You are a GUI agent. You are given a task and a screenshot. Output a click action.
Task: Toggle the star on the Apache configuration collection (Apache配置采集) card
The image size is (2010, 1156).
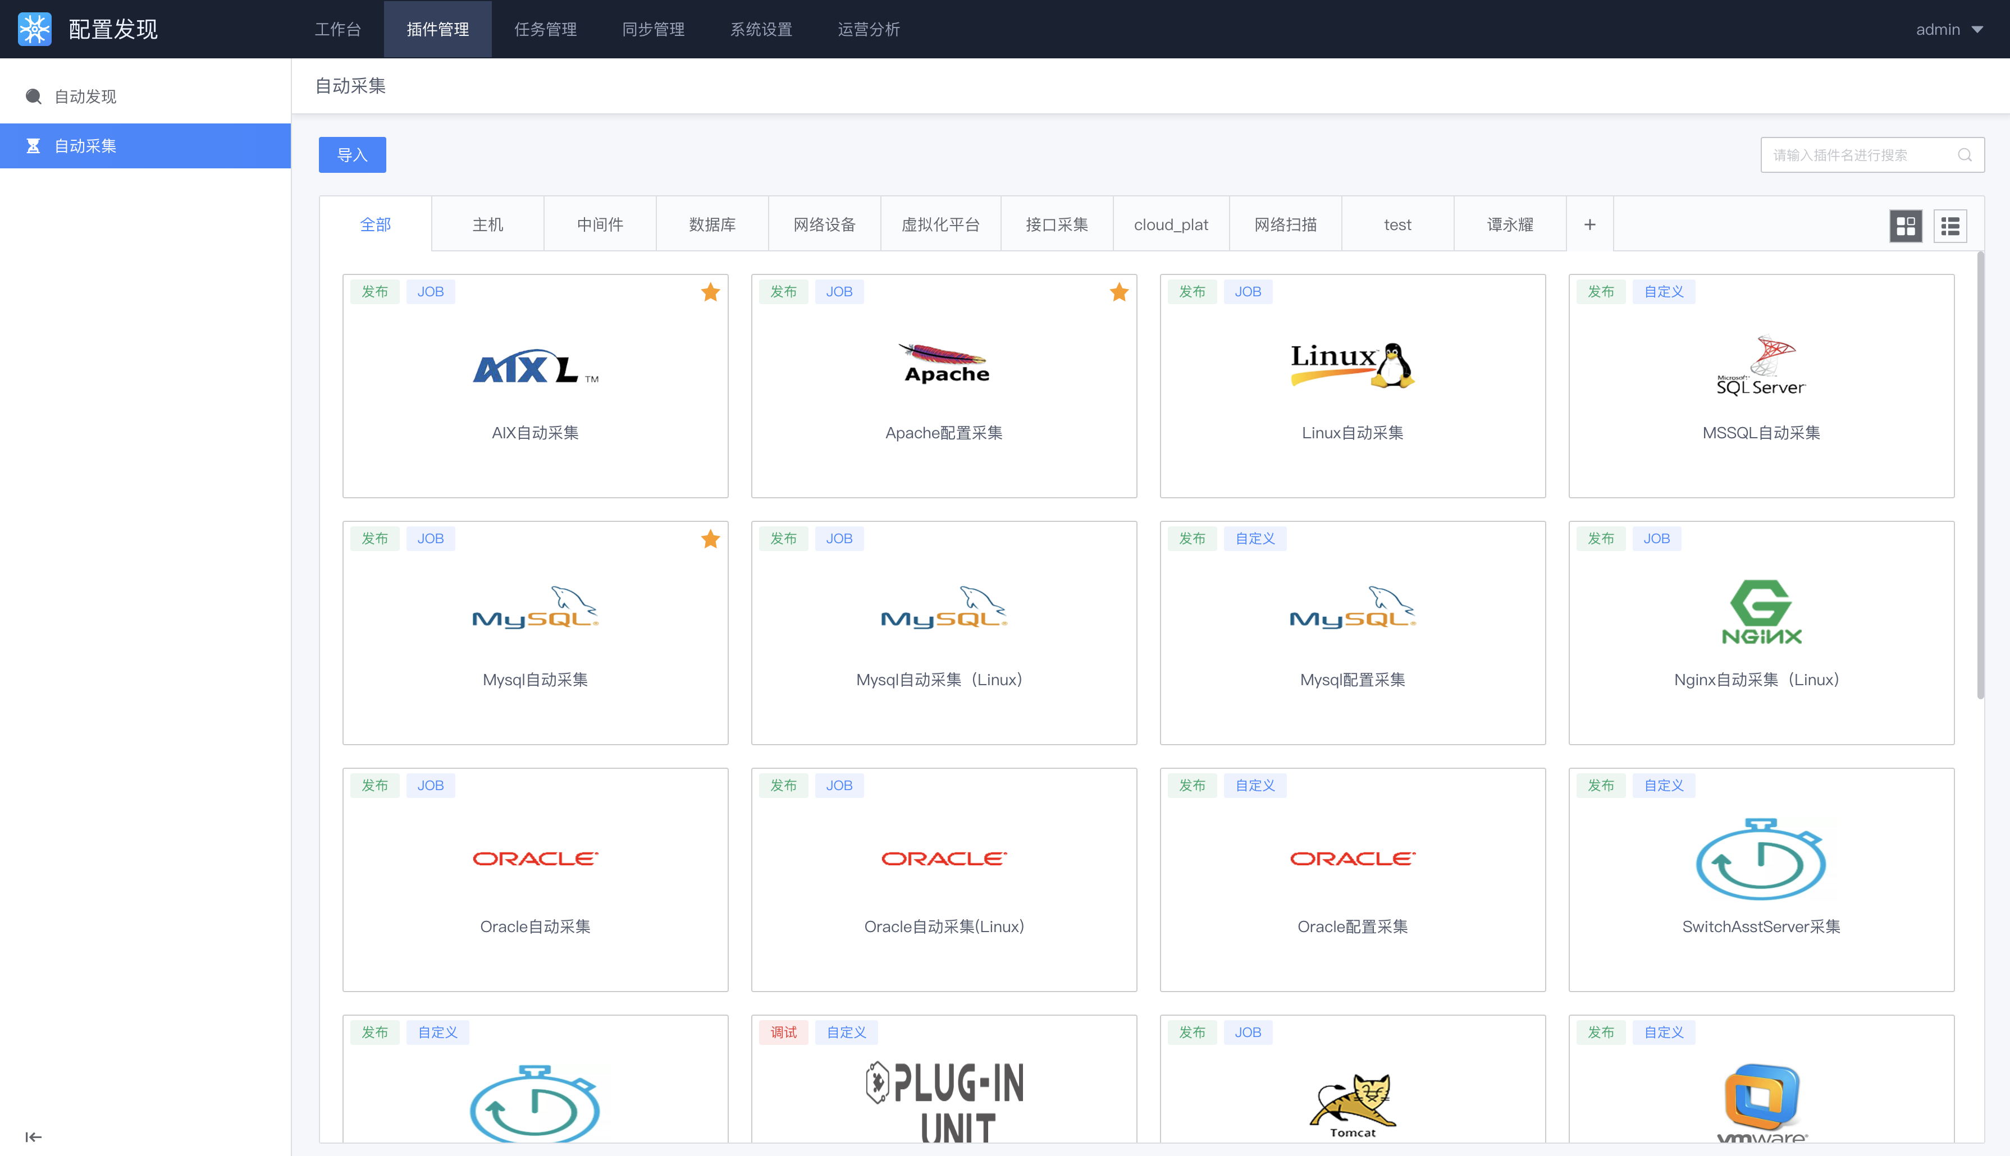[x=1119, y=292]
